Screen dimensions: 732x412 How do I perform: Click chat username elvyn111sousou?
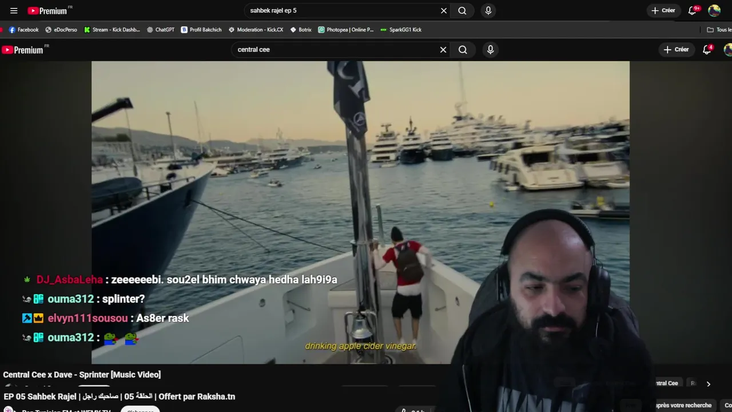point(87,318)
